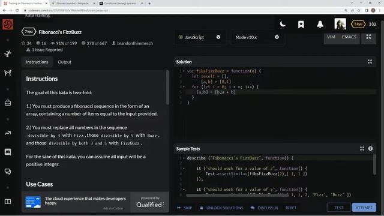
Task: Click the Sample Tests vertical scrollbar
Action: 374,164
